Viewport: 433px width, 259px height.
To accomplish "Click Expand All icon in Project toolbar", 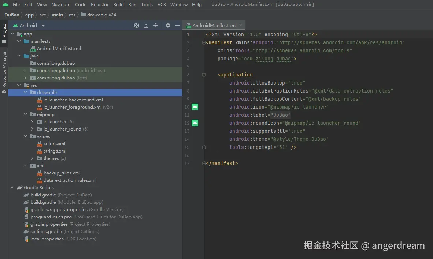I will point(146,25).
